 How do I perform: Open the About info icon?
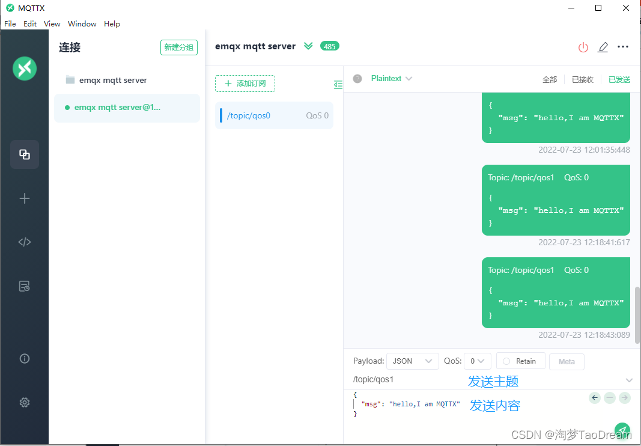tap(25, 358)
